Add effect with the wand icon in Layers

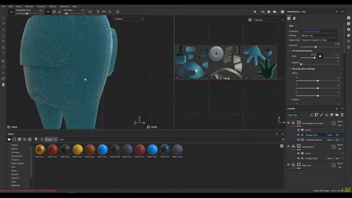tap(311, 115)
